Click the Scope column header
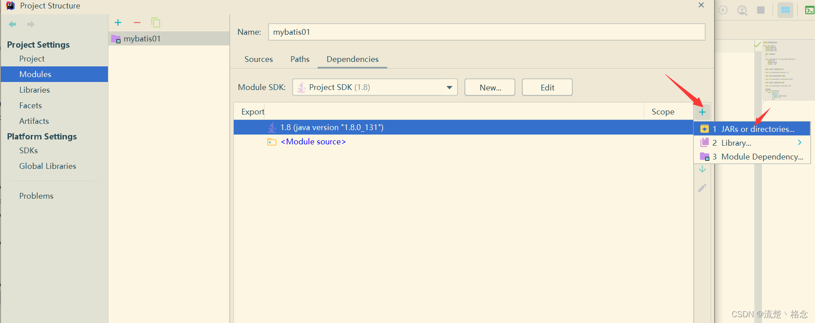Viewport: 815px width, 323px height. [x=663, y=112]
